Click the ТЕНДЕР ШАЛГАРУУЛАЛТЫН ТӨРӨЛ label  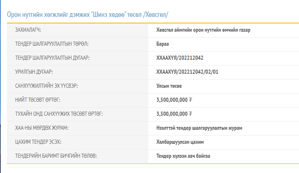point(51,44)
